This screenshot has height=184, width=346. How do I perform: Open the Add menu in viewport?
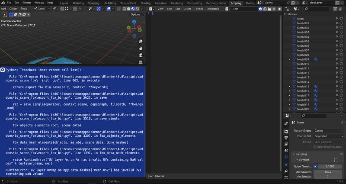(x=3, y=9)
